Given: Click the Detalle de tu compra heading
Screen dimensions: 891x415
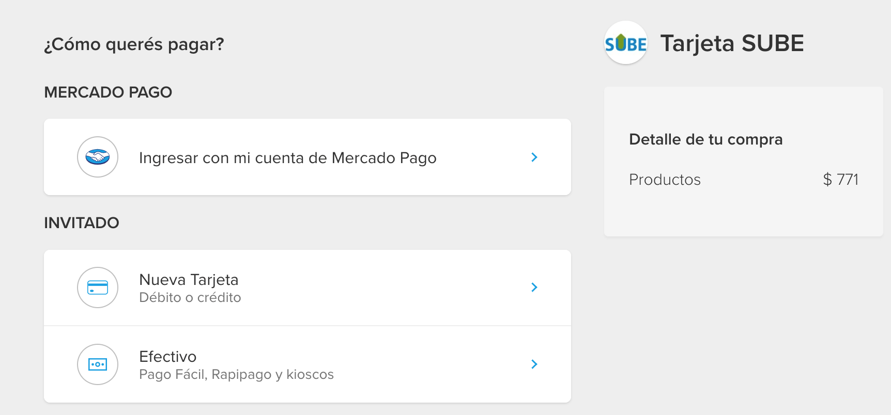Looking at the screenshot, I should point(706,139).
